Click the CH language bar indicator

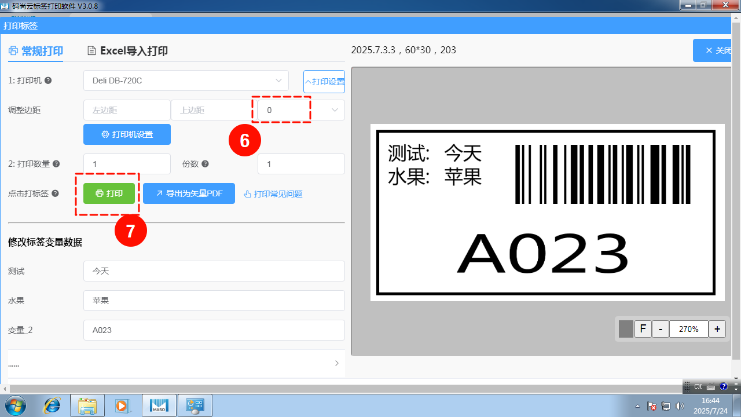698,386
